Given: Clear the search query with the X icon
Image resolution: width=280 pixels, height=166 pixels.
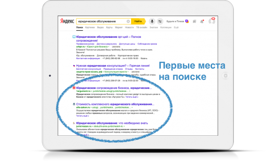Looking at the screenshot, I should [128, 21].
